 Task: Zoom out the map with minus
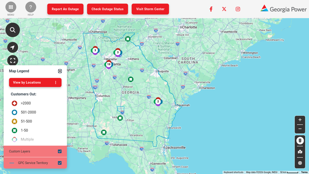coord(300,129)
